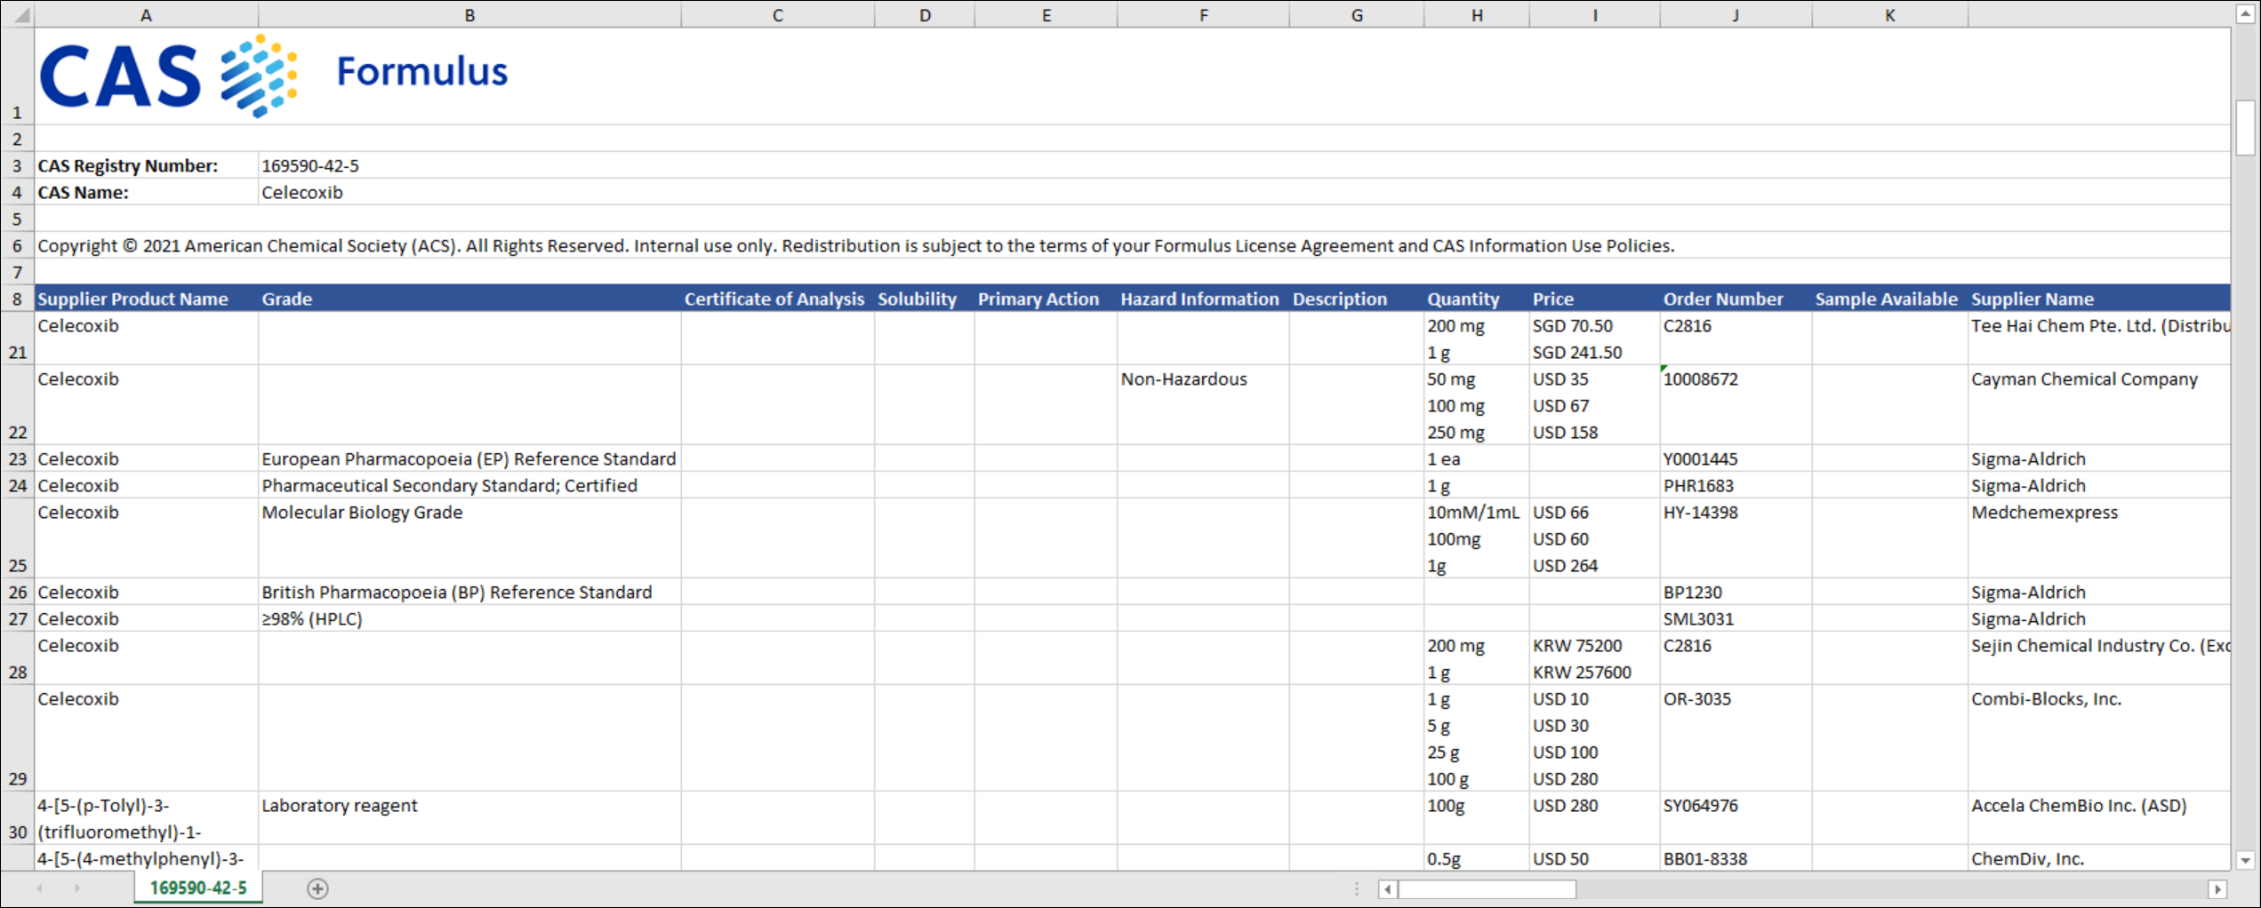Click the CAS Formulus logo image
Viewport: 2261px width, 908px height.
[x=273, y=75]
